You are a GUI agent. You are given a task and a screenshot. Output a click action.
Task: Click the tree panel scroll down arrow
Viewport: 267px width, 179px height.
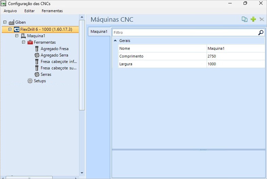pyautogui.click(x=82, y=173)
